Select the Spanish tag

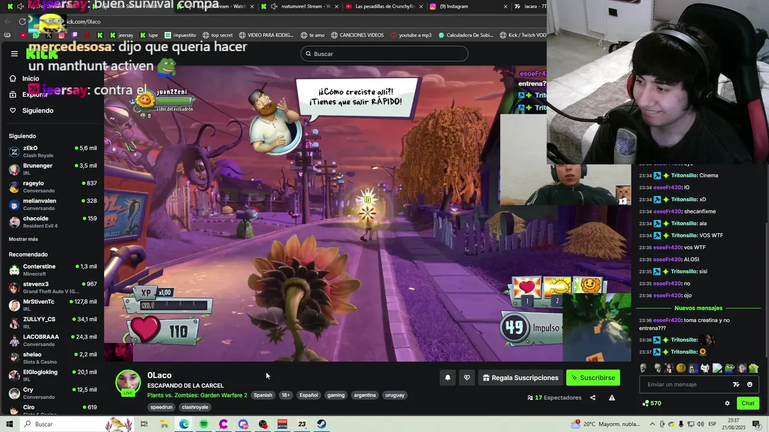tap(263, 395)
